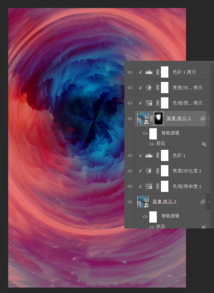The width and height of the screenshot is (214, 293).
Task: Select the 背景 拷贝 2 layer thumbnail
Action: point(143,202)
